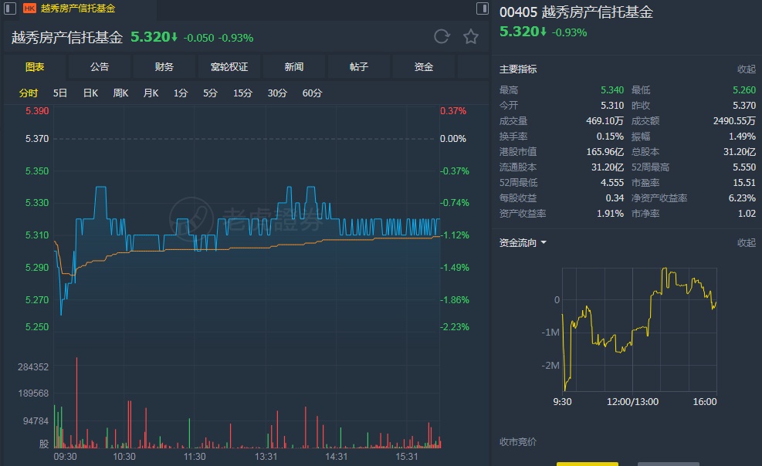
Task: Click the 今开 value 5.310
Action: click(611, 106)
